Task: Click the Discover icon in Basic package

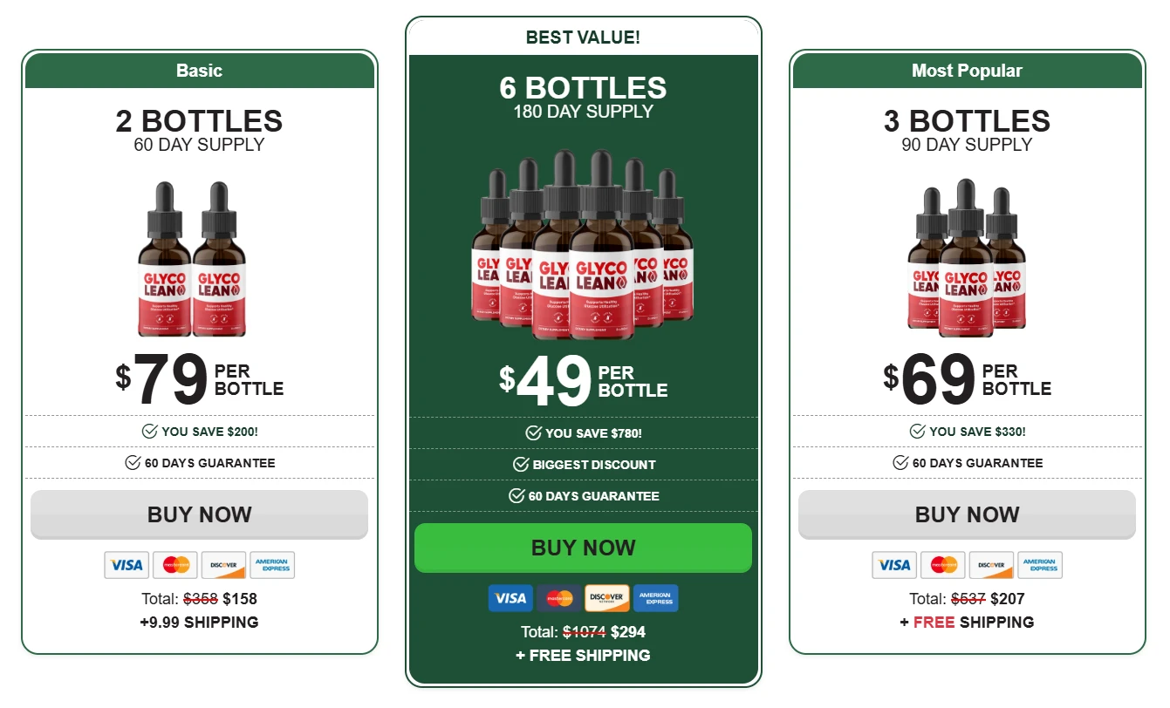Action: 223,565
